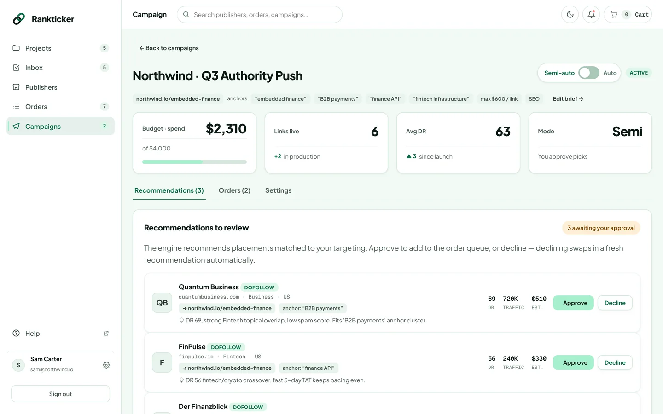Click the QB publisher avatar
The height and width of the screenshot is (414, 663).
pyautogui.click(x=162, y=303)
